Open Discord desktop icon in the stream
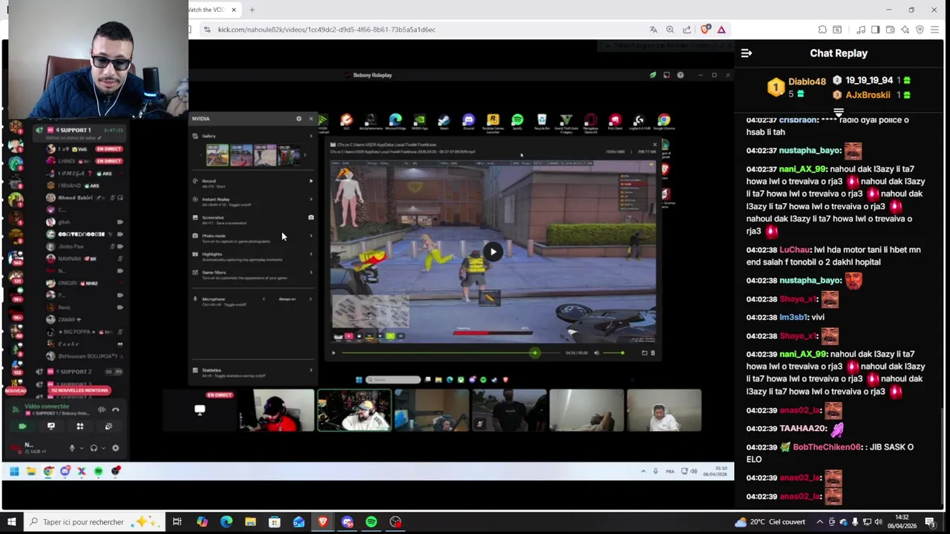The width and height of the screenshot is (950, 534). click(468, 121)
